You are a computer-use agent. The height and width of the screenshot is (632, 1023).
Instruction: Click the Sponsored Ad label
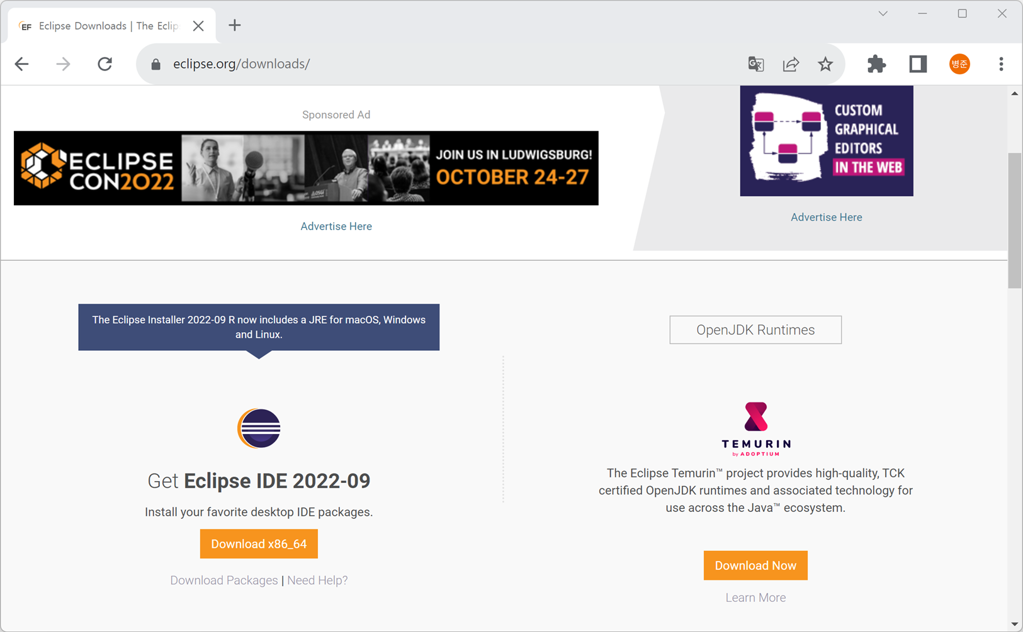[336, 115]
